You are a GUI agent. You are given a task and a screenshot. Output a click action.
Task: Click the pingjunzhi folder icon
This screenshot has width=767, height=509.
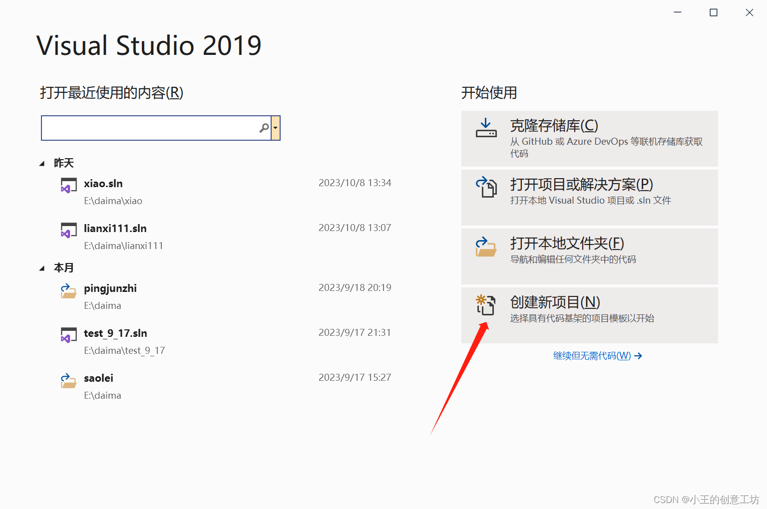coord(68,291)
